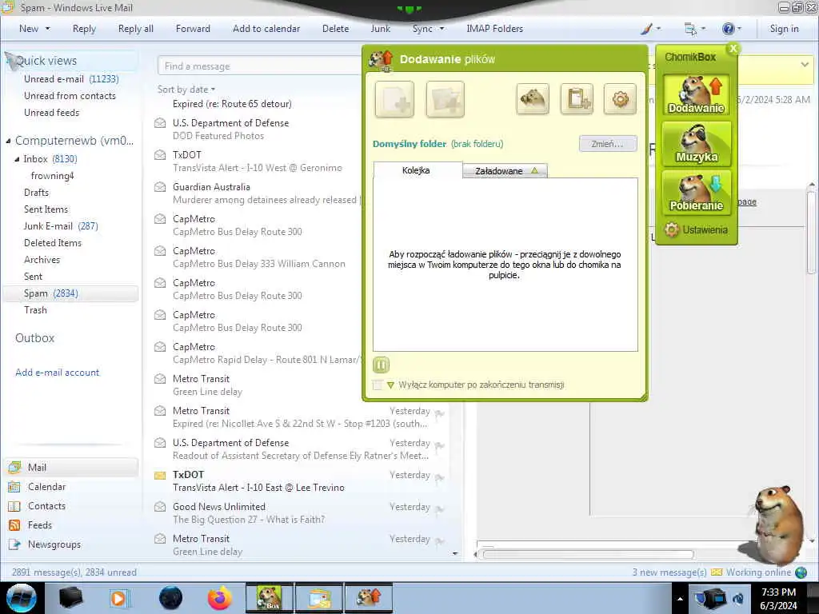
Task: Open Dodawanie in ChomikBox panel
Action: (696, 94)
